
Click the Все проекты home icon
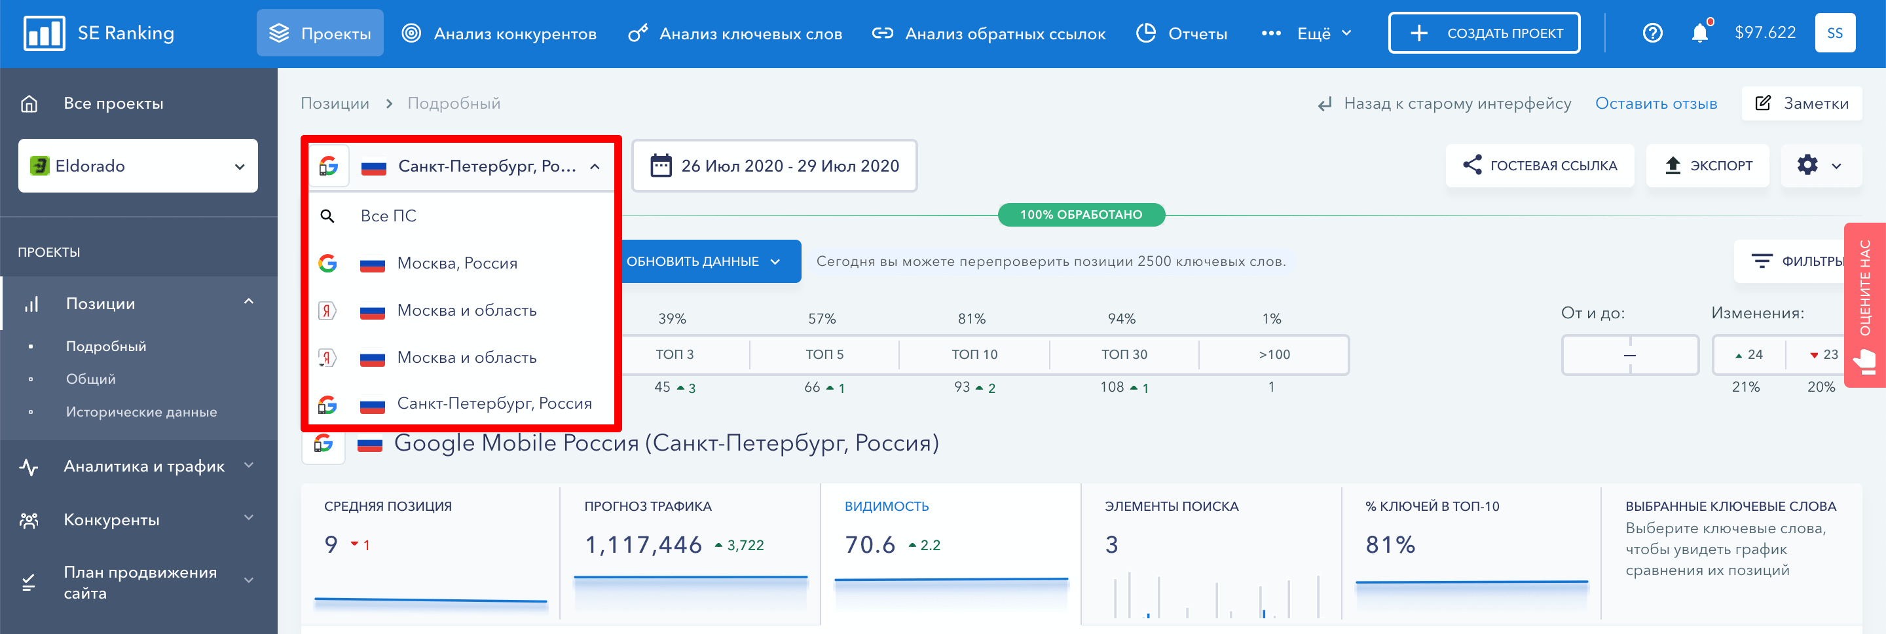29,103
